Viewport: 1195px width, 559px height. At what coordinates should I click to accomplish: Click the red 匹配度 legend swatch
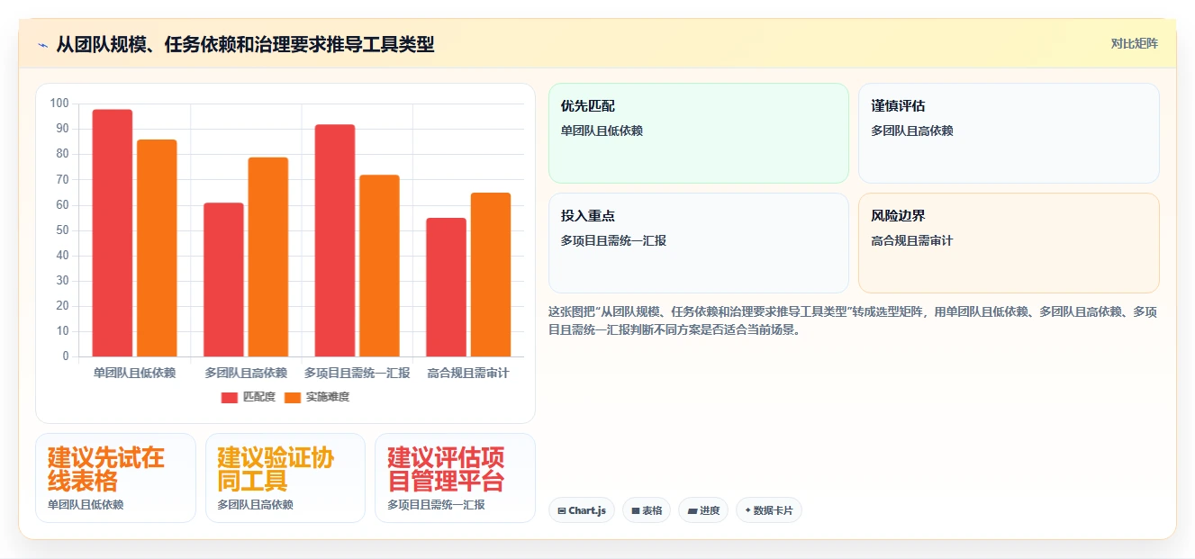pyautogui.click(x=229, y=397)
